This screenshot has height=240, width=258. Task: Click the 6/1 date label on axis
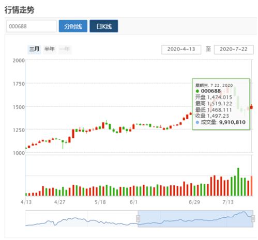click(133, 202)
